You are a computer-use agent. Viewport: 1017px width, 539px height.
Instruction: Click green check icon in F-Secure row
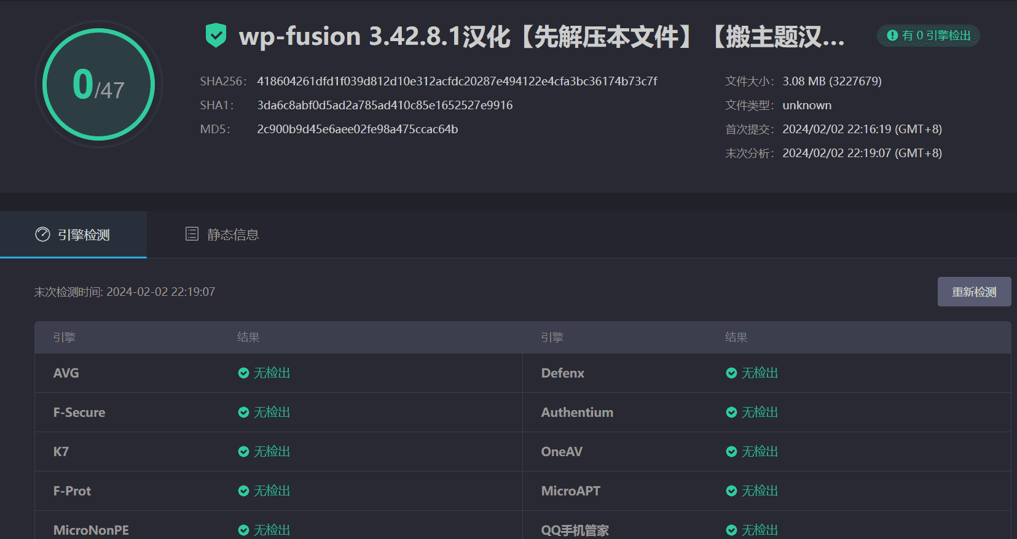243,413
